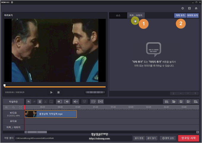Select the 자막 / 이미지 tab
The height and width of the screenshot is (143, 202).
135,15
